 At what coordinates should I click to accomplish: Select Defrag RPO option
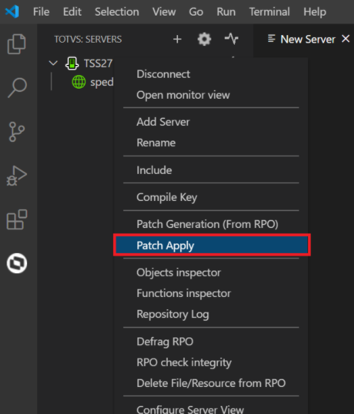point(165,342)
